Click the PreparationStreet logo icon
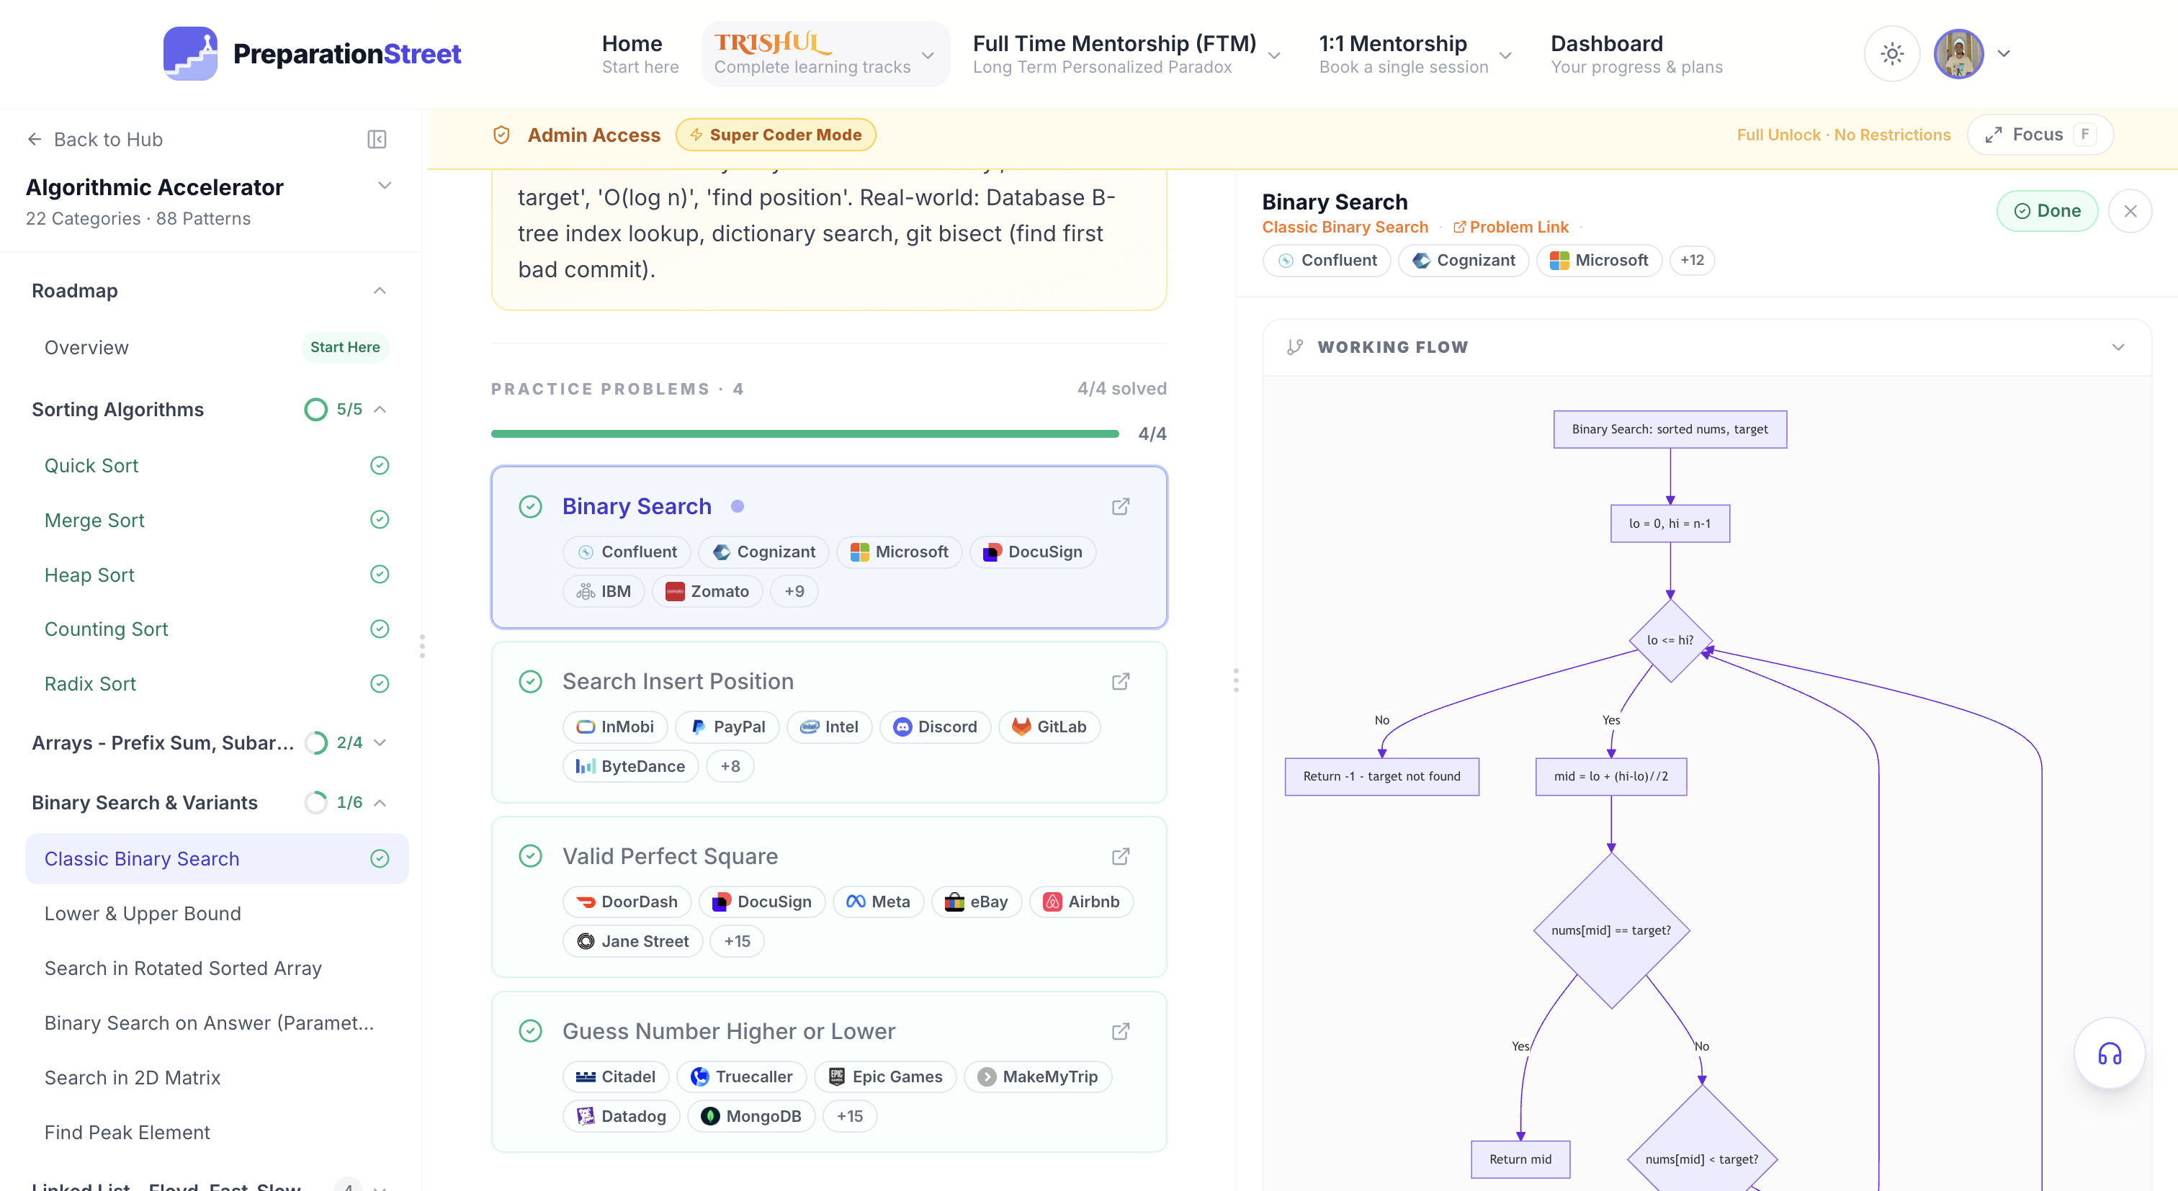2178x1191 pixels. [190, 53]
